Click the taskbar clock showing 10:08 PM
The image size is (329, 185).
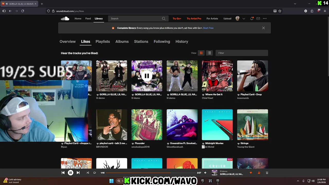321,181
